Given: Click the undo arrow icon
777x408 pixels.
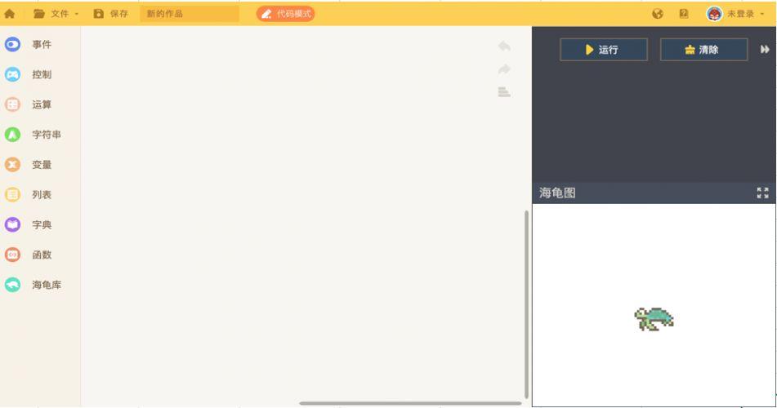Looking at the screenshot, I should (504, 46).
